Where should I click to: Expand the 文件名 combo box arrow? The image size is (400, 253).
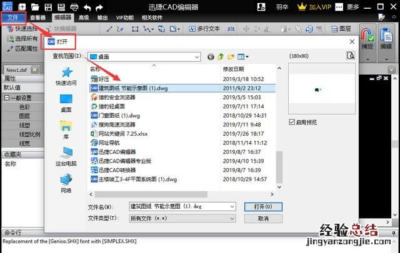point(232,206)
